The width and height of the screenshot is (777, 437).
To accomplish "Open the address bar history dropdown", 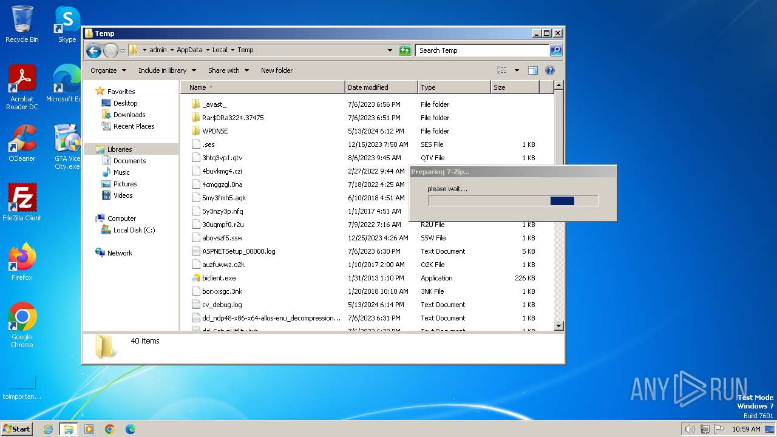I will [x=390, y=50].
